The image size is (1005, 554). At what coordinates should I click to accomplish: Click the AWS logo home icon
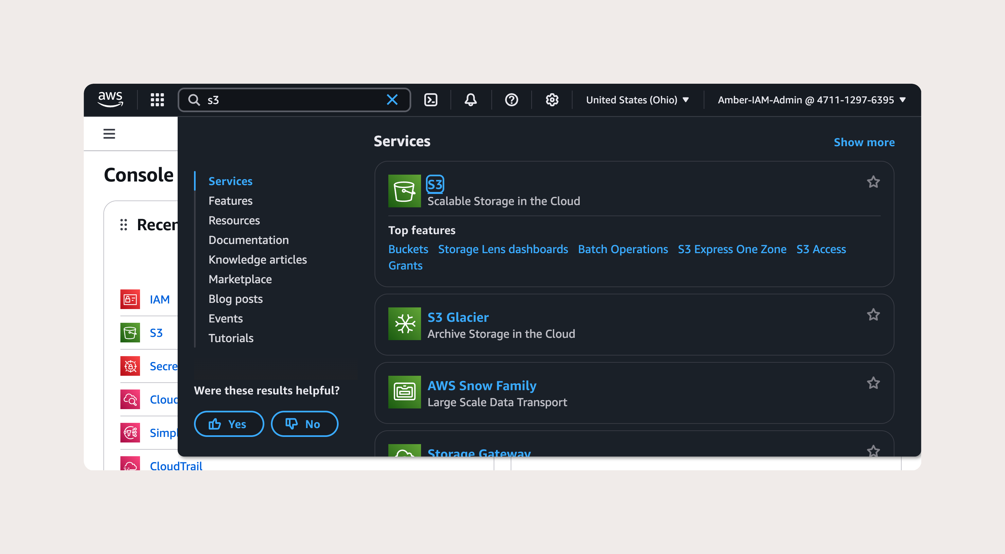pyautogui.click(x=110, y=99)
